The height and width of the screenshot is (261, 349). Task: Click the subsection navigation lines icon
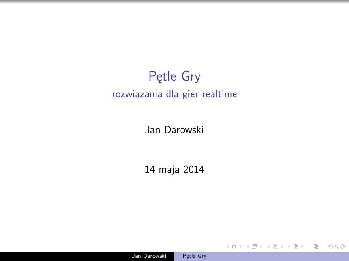[274, 247]
